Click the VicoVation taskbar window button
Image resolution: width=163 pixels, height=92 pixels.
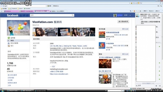point(41,91)
